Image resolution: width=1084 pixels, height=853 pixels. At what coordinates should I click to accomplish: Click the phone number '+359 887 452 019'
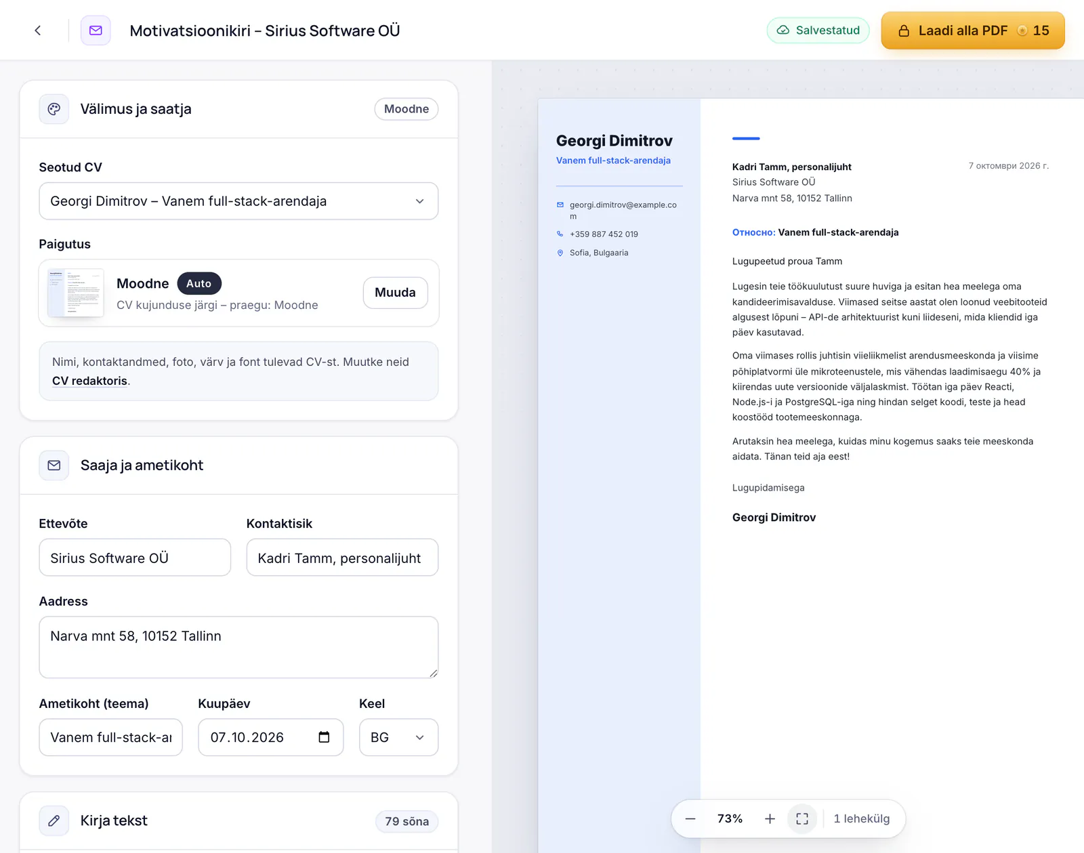click(x=604, y=234)
